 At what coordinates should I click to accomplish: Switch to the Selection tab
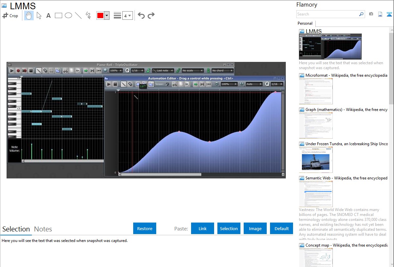coord(16,229)
